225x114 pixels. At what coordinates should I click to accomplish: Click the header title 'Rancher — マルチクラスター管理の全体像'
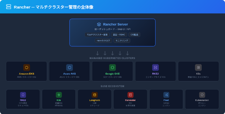[x=54, y=7]
